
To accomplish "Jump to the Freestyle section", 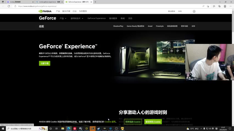I will click(160, 26).
